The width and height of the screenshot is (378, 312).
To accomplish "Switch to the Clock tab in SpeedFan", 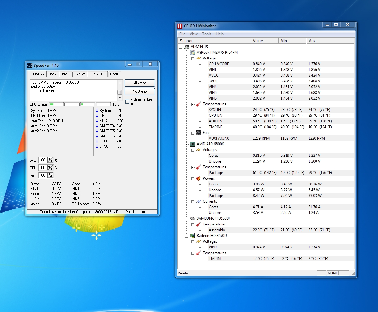I will click(x=52, y=74).
